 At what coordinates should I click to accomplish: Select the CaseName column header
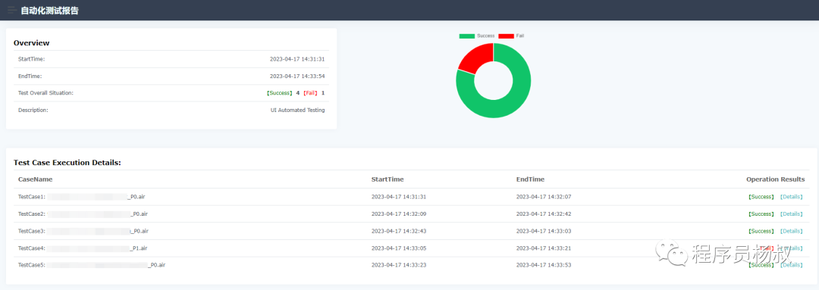click(35, 179)
